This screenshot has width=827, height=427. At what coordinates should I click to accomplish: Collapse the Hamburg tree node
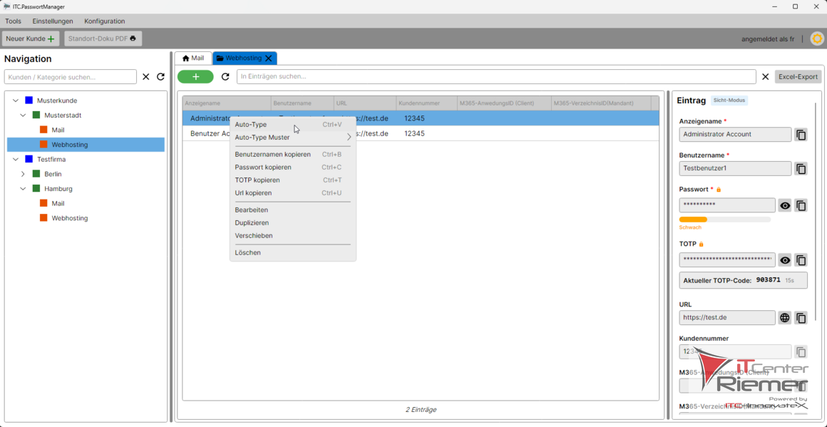23,189
